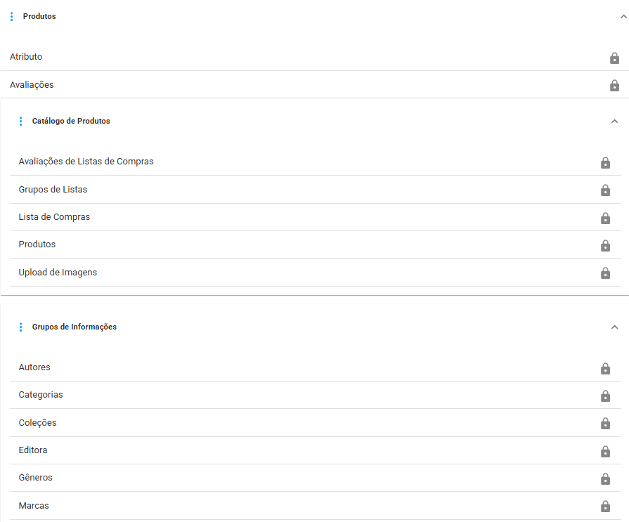Click the lock icon beside Avaliações

[x=614, y=86]
